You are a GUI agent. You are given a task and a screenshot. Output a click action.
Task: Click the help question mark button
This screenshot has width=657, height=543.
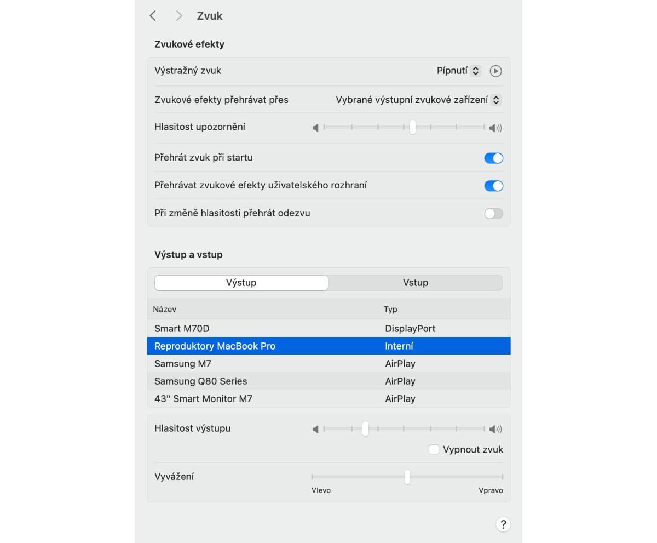503,524
